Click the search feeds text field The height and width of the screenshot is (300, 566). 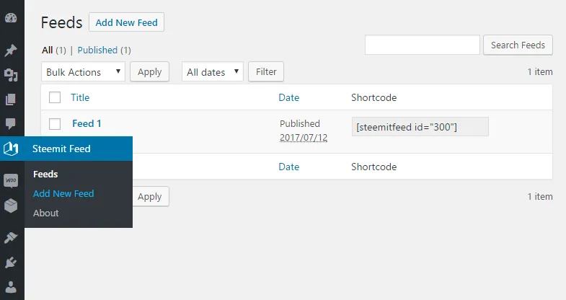pos(422,45)
